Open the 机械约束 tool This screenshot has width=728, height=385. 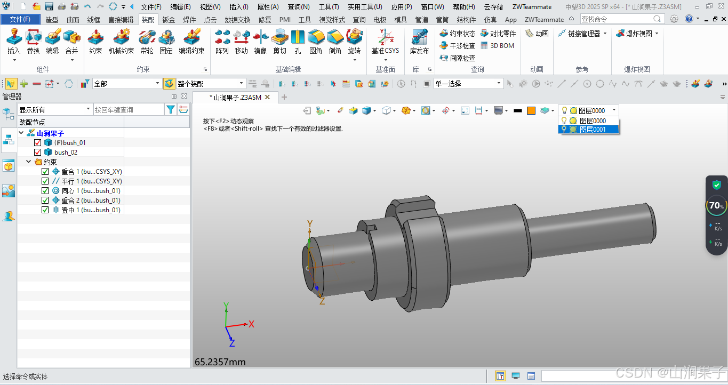[121, 37]
